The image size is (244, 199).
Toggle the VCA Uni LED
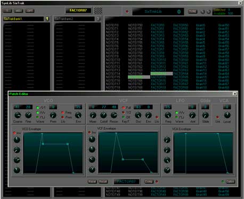[x=217, y=117]
